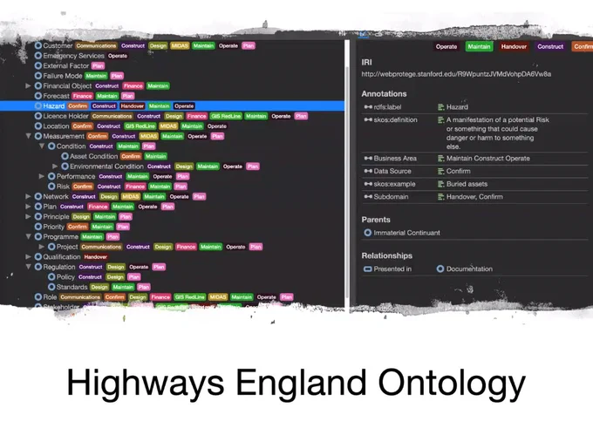Viewport: 593px width, 442px height.
Task: Select the Principle class in tree
Action: (56, 217)
